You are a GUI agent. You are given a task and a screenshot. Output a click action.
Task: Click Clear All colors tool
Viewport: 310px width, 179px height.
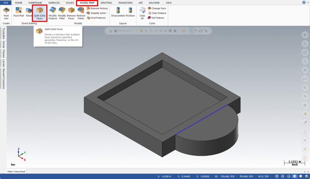(x=142, y=13)
